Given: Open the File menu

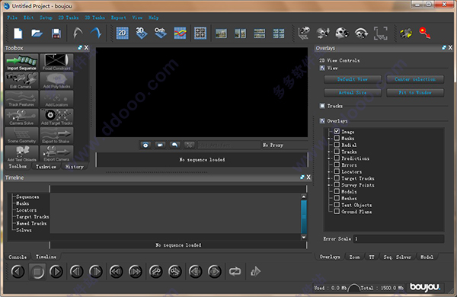Looking at the screenshot, I should 12,18.
